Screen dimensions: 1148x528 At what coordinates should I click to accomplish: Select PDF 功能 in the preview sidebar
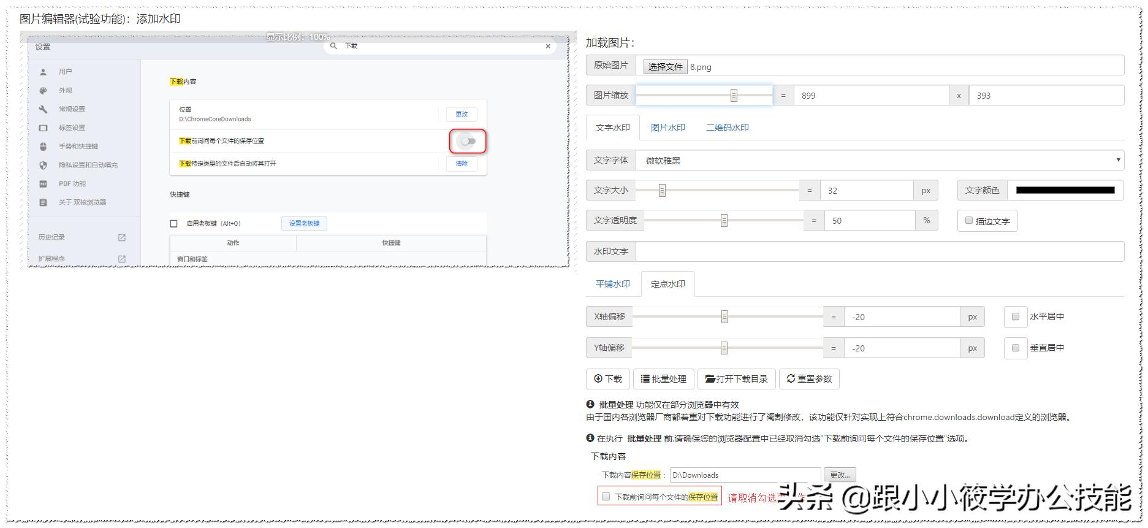72,183
